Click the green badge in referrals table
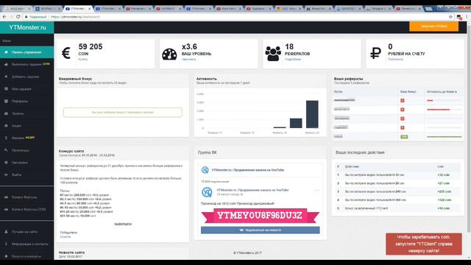 tap(404, 137)
